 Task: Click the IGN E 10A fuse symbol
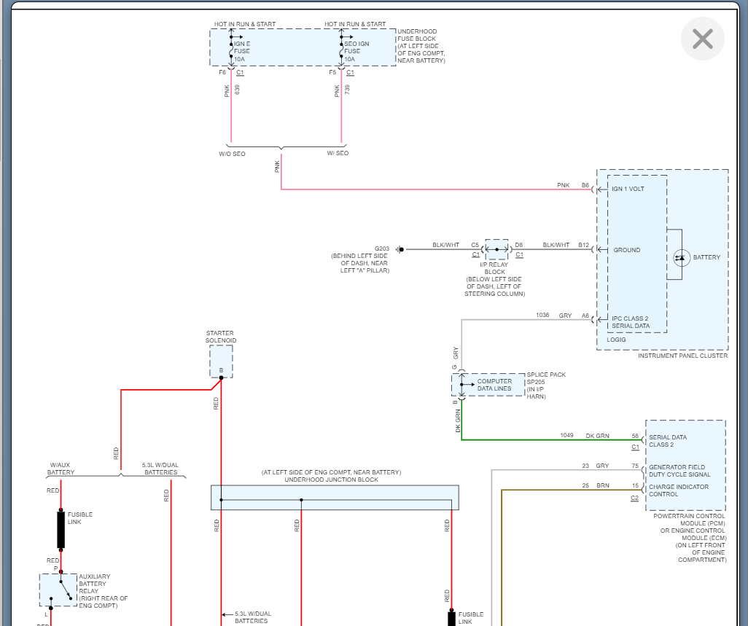click(232, 49)
